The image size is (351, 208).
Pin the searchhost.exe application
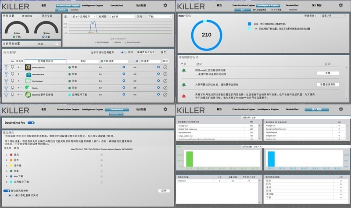coord(12,74)
